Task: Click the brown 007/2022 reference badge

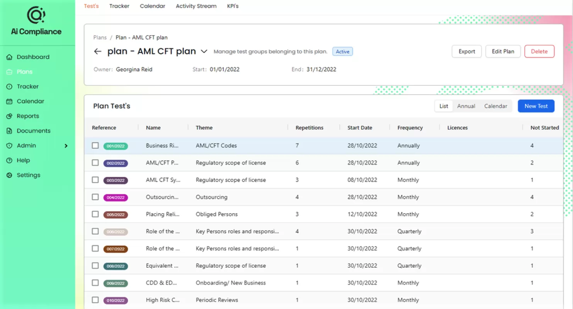Action: 115,249
